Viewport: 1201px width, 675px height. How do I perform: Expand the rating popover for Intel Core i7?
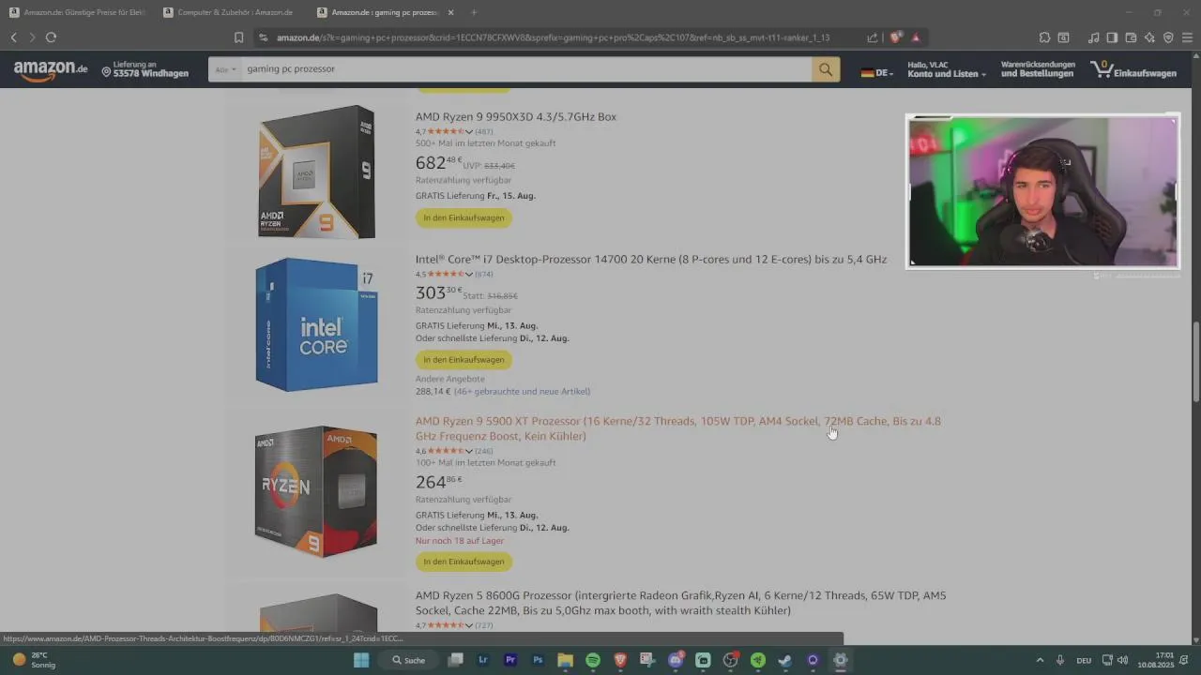(x=469, y=274)
